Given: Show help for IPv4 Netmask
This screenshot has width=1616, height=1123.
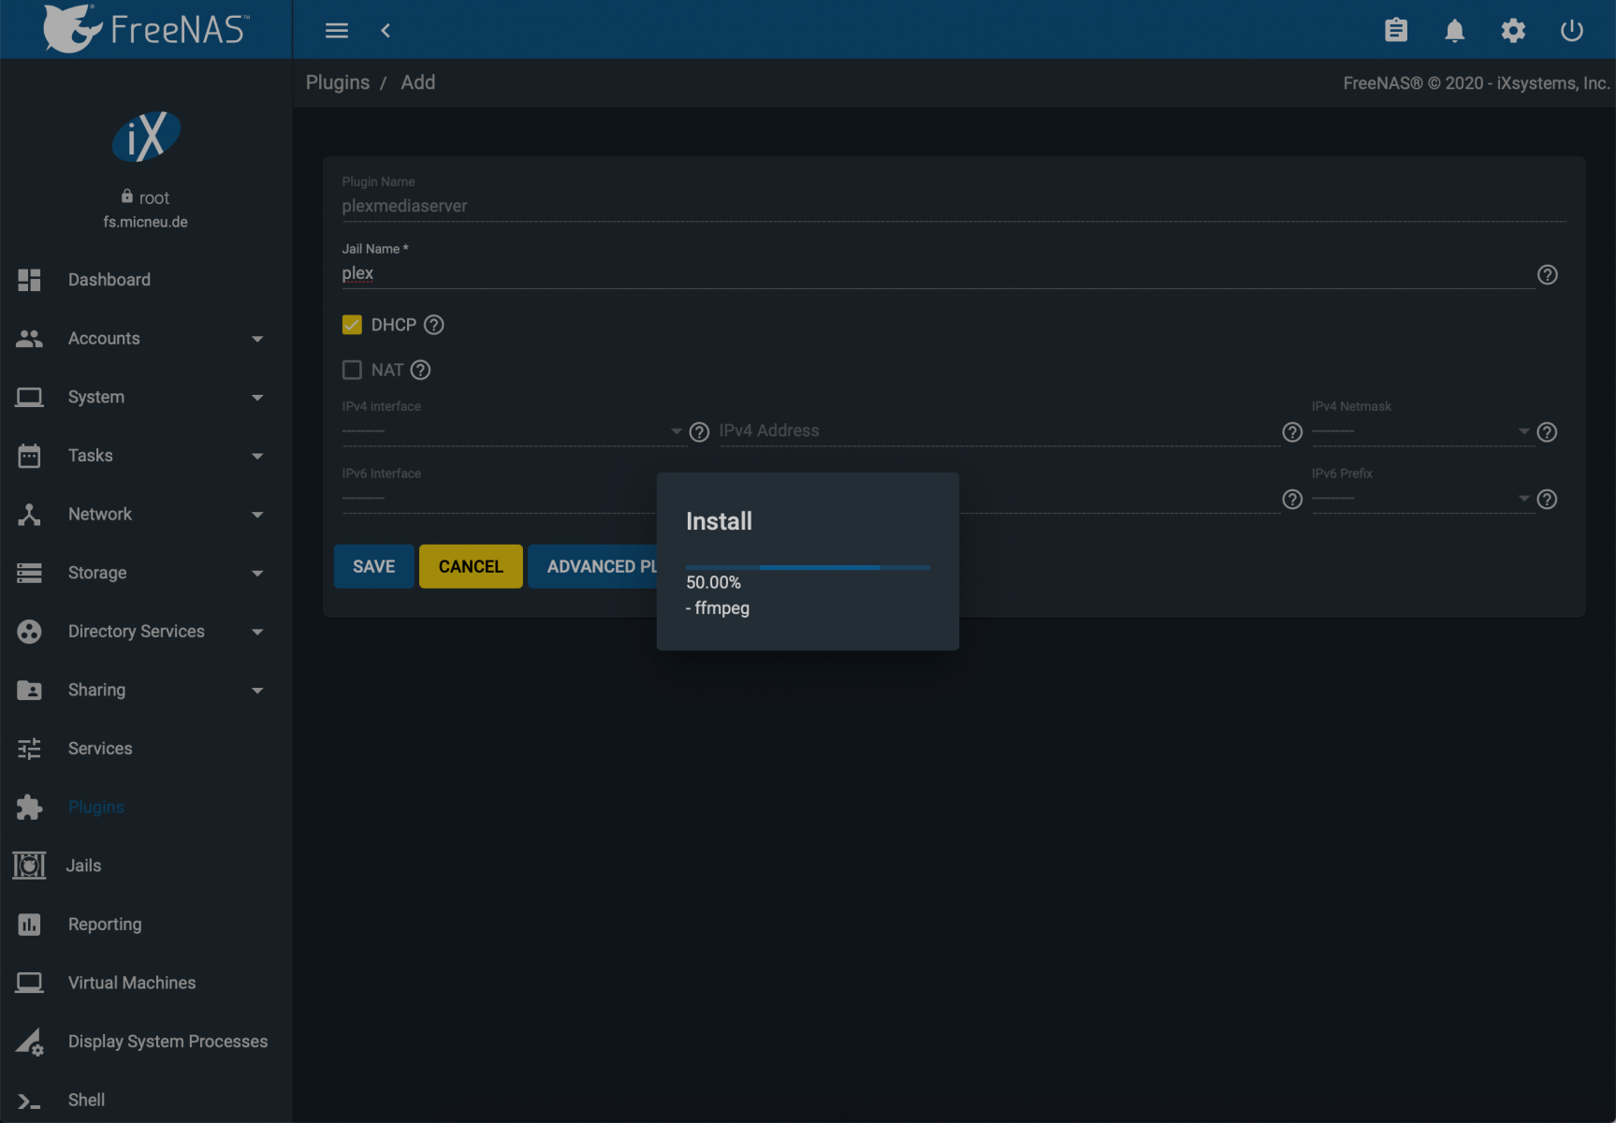Looking at the screenshot, I should pos(1548,431).
